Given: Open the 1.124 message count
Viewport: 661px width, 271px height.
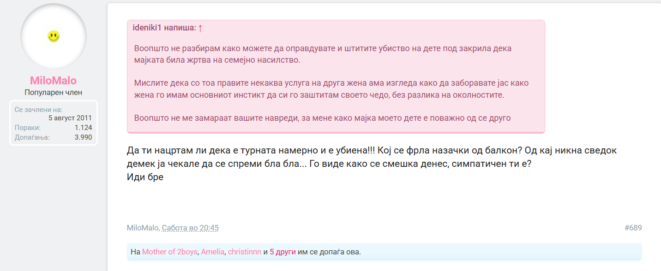Looking at the screenshot, I should point(83,128).
